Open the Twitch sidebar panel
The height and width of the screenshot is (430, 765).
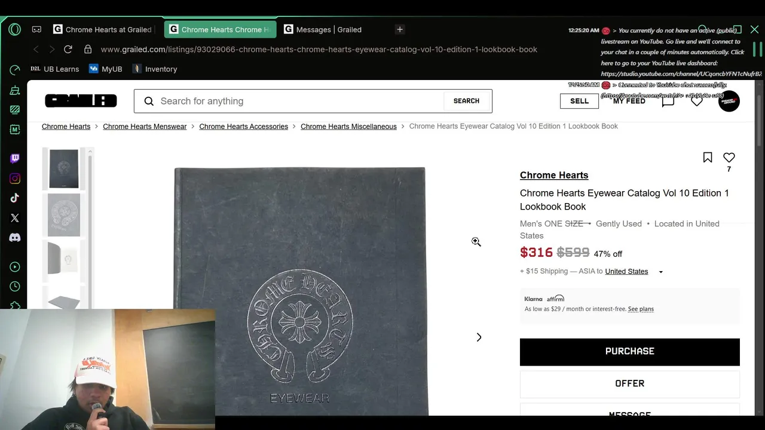[x=15, y=158]
